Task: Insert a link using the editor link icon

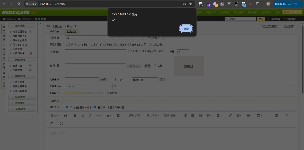Action: pyautogui.click(x=230, y=115)
